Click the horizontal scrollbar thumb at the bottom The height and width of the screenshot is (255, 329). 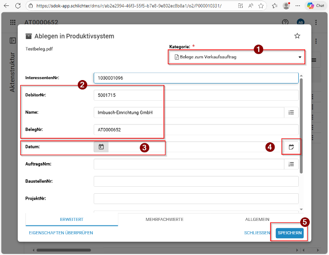(x=63, y=250)
